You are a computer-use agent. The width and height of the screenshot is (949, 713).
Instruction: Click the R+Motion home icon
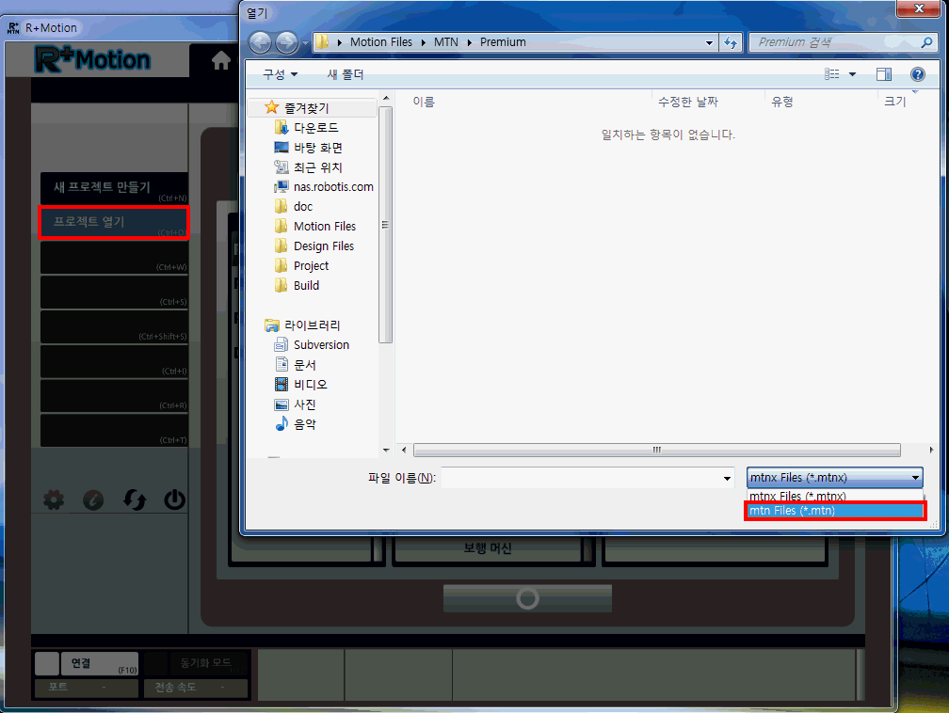coord(220,61)
